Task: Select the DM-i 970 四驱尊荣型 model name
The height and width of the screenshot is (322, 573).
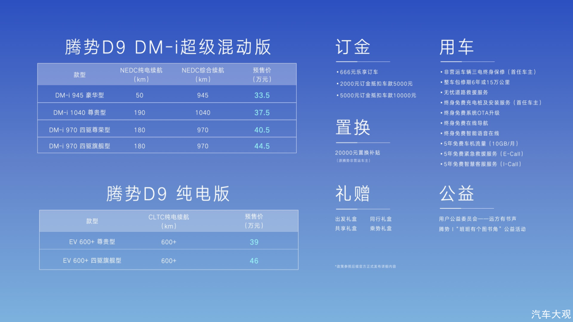Action: (80, 130)
